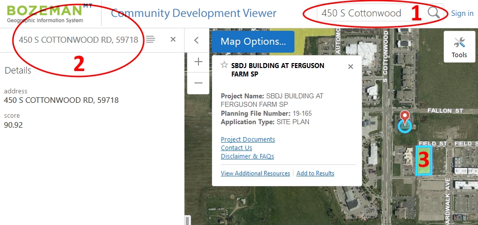
Task: Select the highlighted green parcel on map
Action: (x=423, y=160)
